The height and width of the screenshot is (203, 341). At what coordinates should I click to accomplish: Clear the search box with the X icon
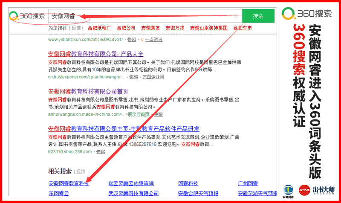236,16
